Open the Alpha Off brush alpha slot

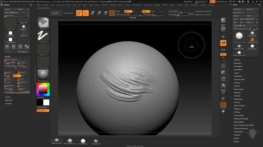[43, 50]
